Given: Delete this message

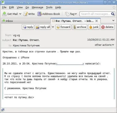Looking at the screenshot, I should (107, 27).
